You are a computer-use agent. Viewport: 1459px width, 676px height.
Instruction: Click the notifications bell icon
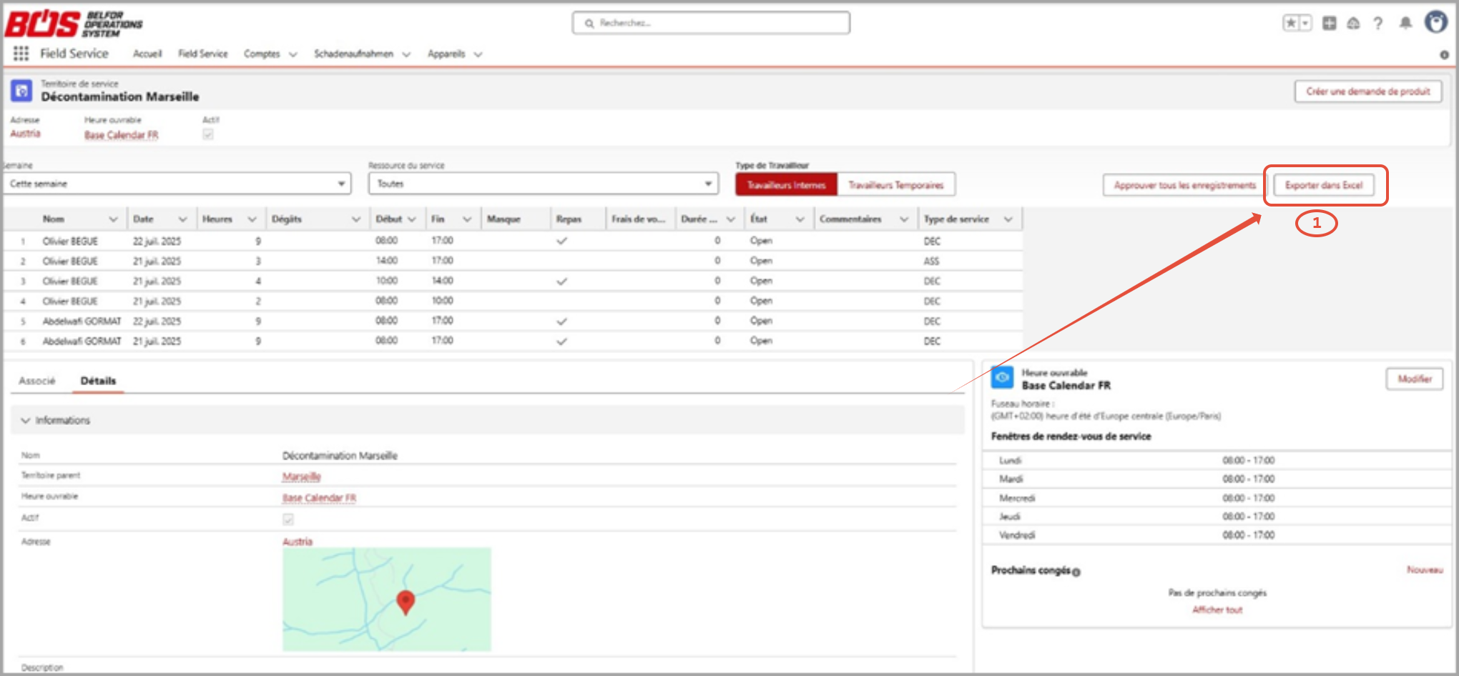click(x=1405, y=23)
